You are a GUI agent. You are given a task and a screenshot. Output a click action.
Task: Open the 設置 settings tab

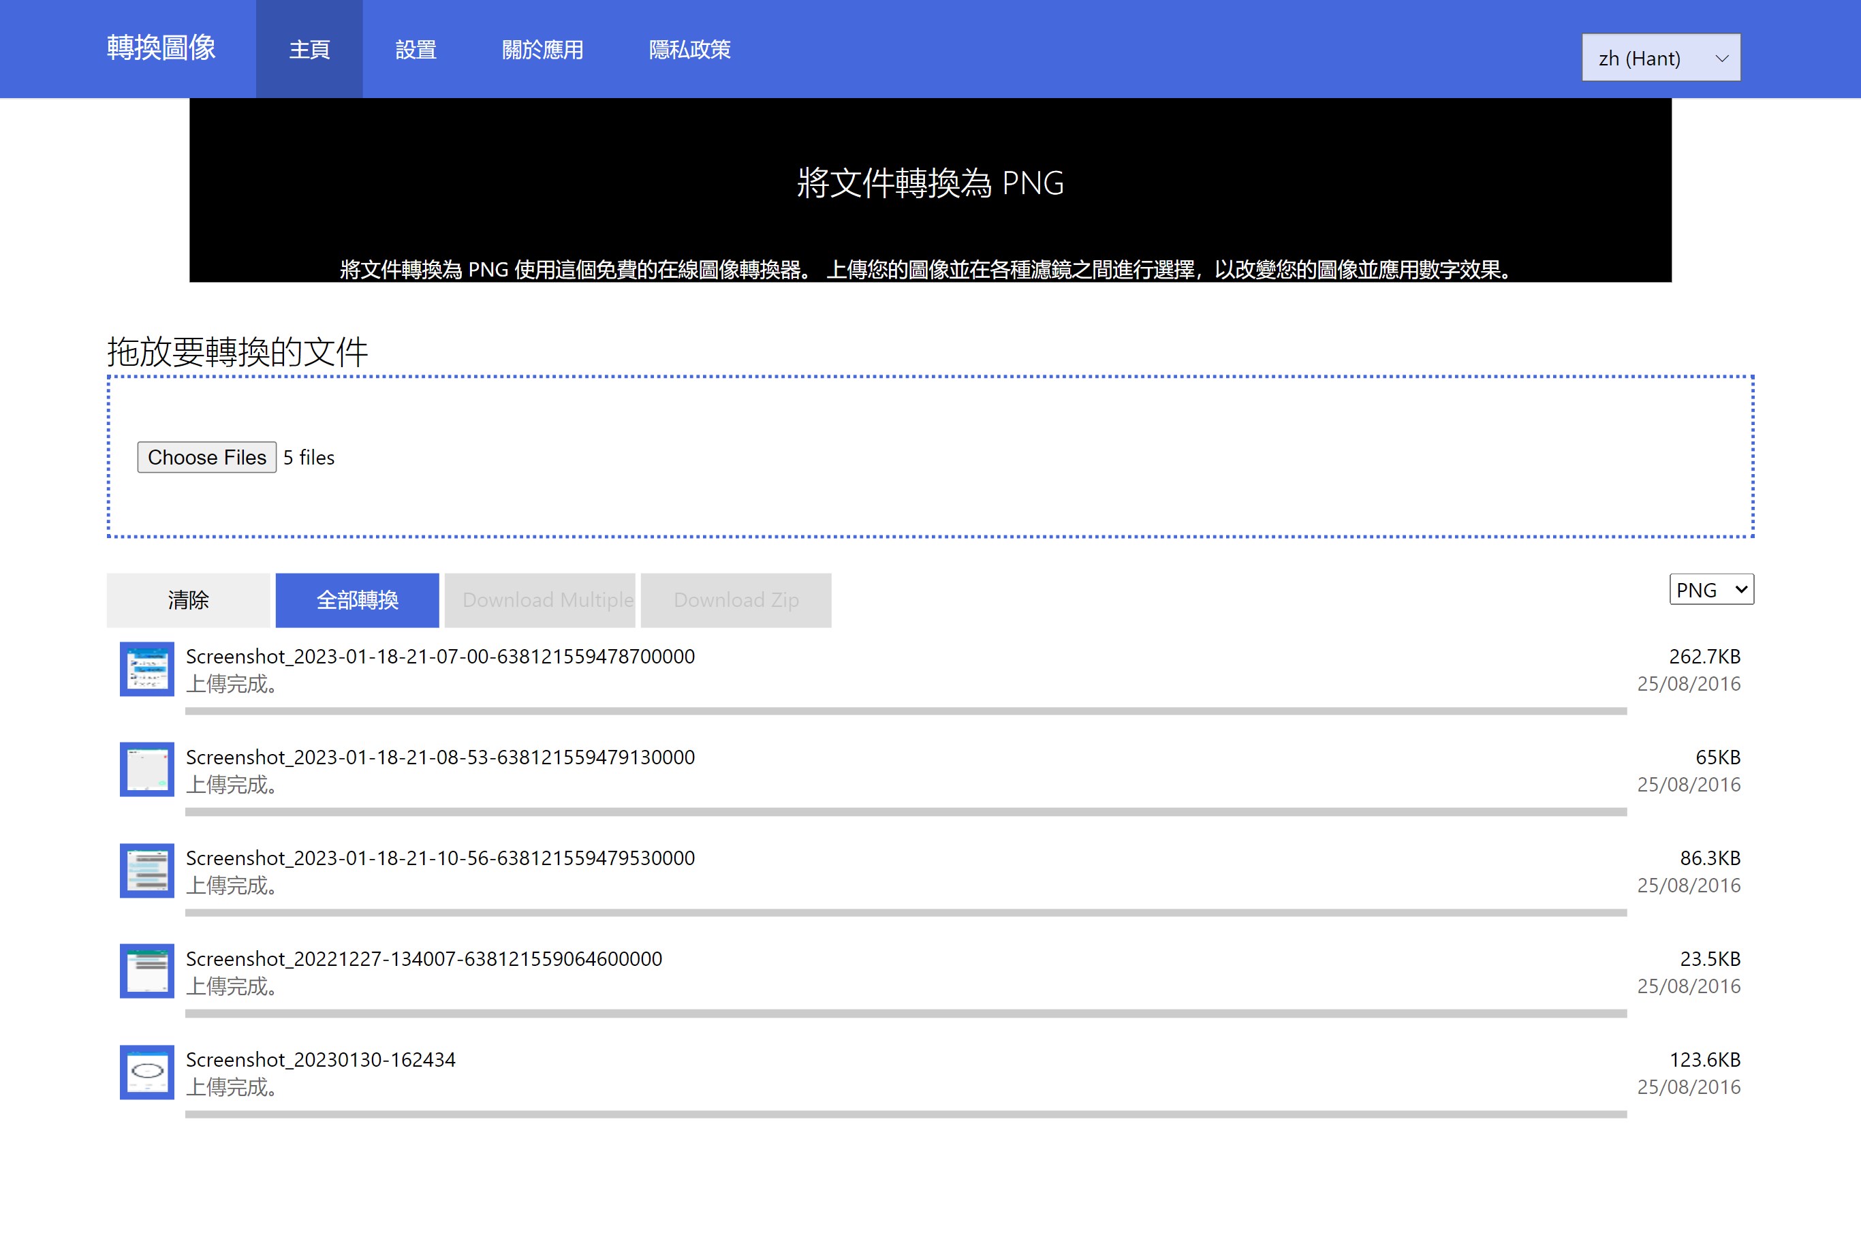click(416, 50)
